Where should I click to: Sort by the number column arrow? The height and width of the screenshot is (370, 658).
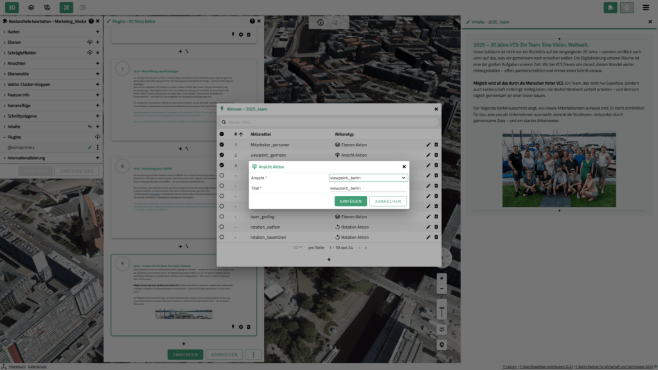click(241, 134)
